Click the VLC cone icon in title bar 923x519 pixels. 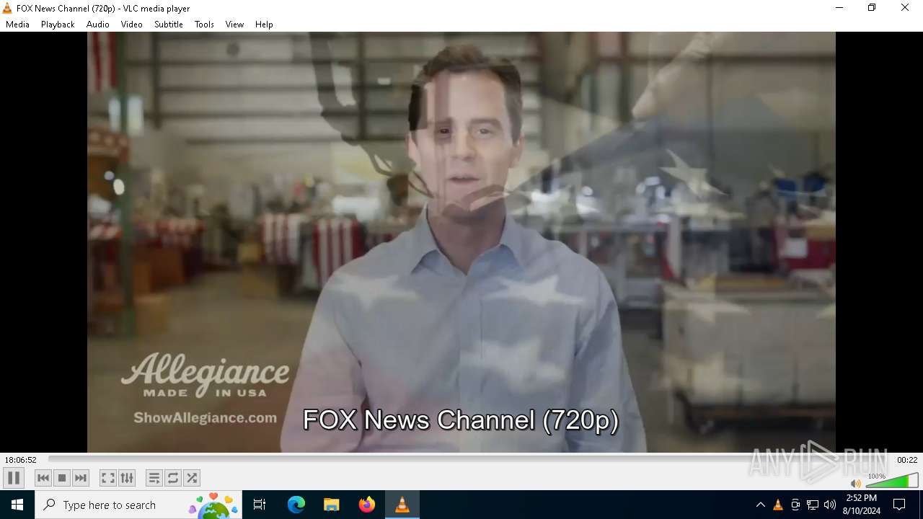coord(7,8)
